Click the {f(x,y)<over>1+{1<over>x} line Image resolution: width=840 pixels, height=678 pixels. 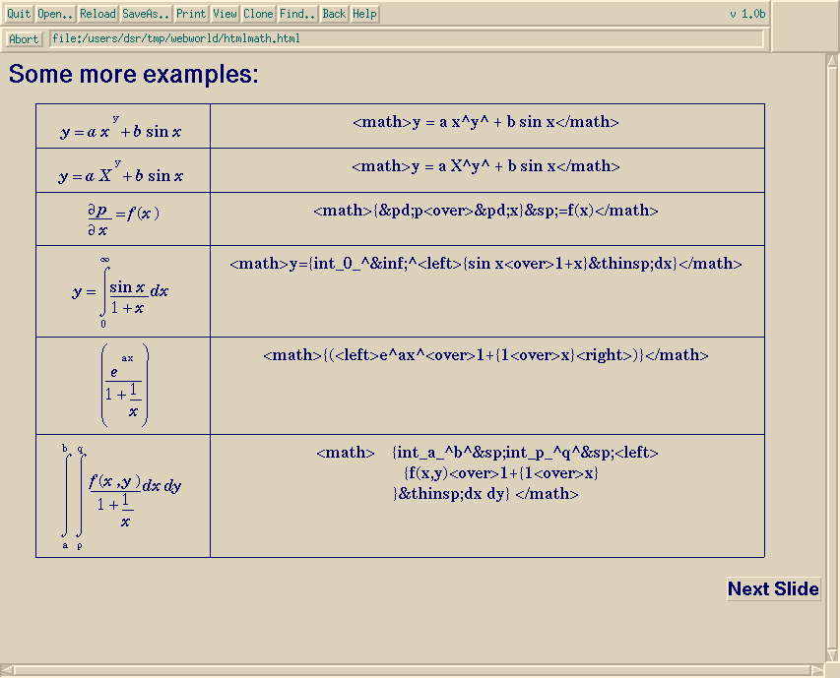500,473
